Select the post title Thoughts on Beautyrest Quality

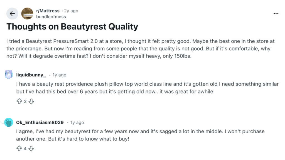72,27
